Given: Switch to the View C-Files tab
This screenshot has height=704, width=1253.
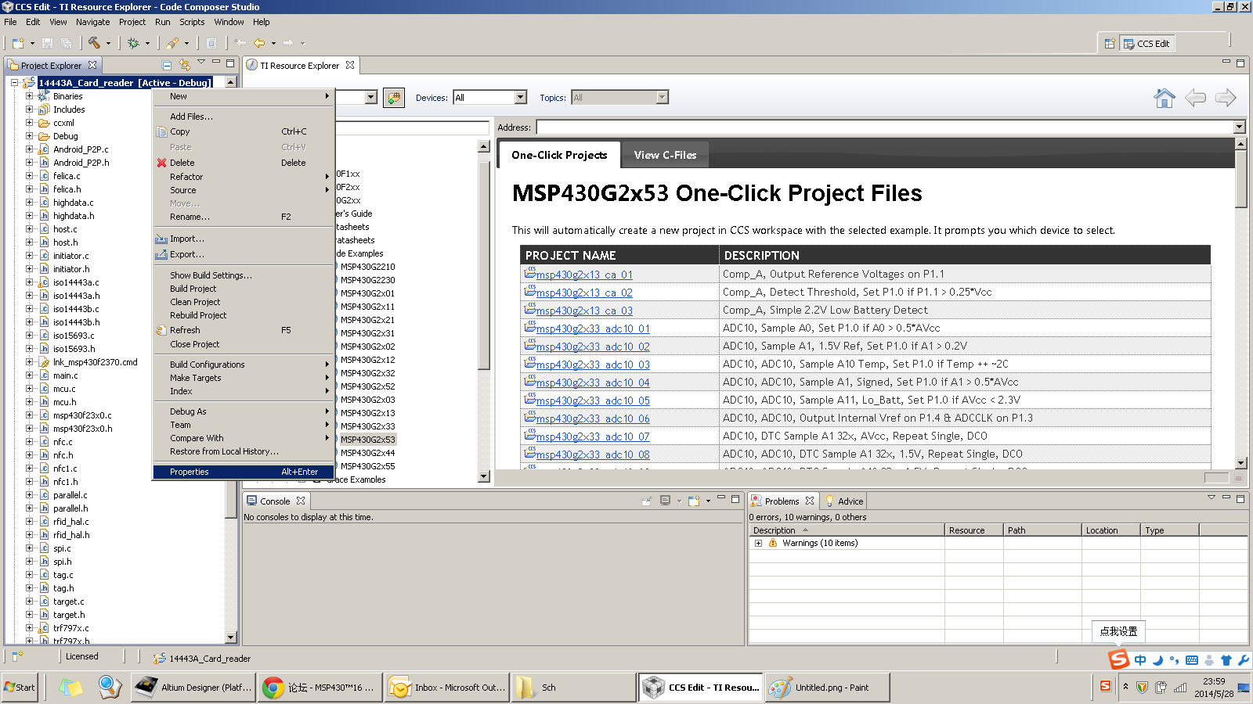Looking at the screenshot, I should 665,155.
